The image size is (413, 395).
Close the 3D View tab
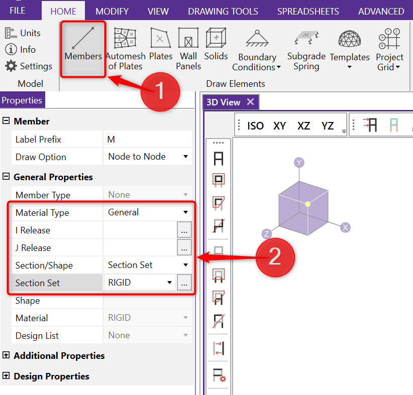coord(251,102)
